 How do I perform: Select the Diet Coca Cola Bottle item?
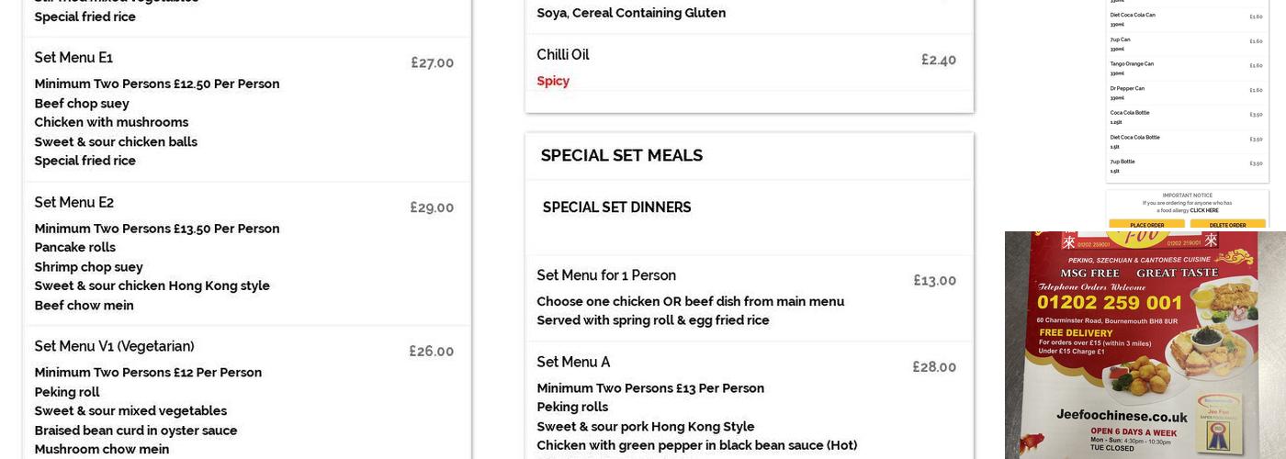[1134, 138]
